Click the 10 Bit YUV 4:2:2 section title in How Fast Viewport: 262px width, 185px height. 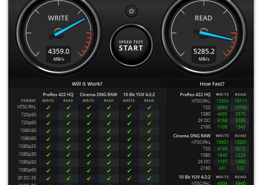(x=194, y=177)
